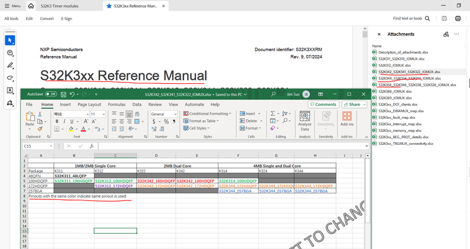Open font name dropdown
Viewport: 470px width, 249px height.
pyautogui.click(x=88, y=114)
